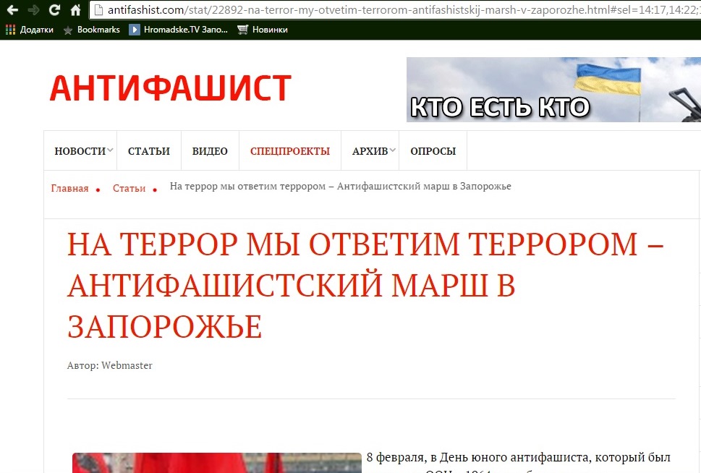Open the СПЕЦПРОЕКТЫ section
The height and width of the screenshot is (473, 701).
click(x=289, y=150)
